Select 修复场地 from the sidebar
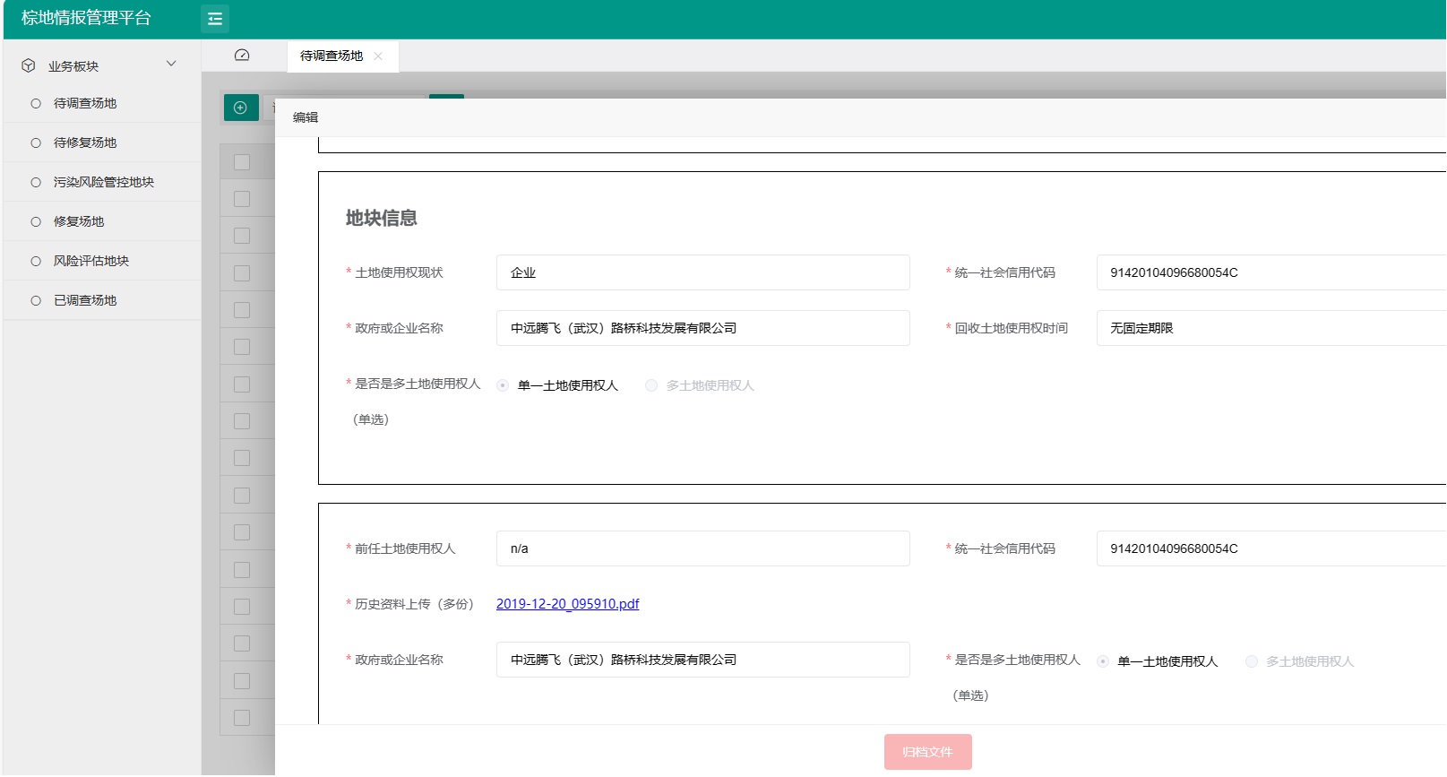Viewport: 1447px width, 777px height. (79, 221)
